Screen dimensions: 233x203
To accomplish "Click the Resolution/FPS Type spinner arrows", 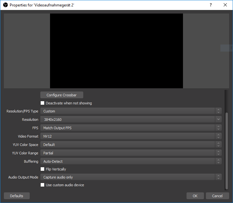I will [x=218, y=111].
